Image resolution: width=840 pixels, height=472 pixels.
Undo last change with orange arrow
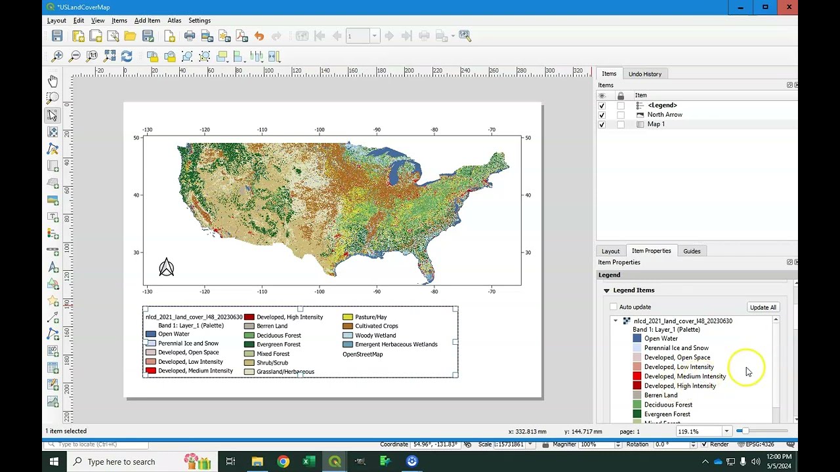coord(259,36)
